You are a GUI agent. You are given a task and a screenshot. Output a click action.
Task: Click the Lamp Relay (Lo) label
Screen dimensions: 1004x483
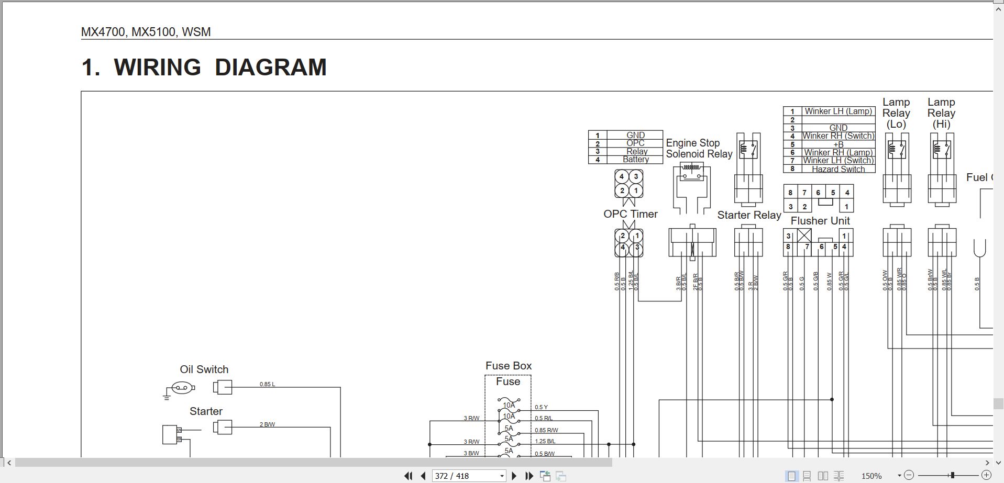(896, 113)
